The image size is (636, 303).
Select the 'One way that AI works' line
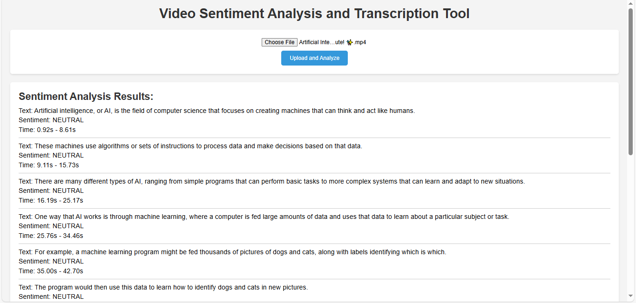(264, 217)
